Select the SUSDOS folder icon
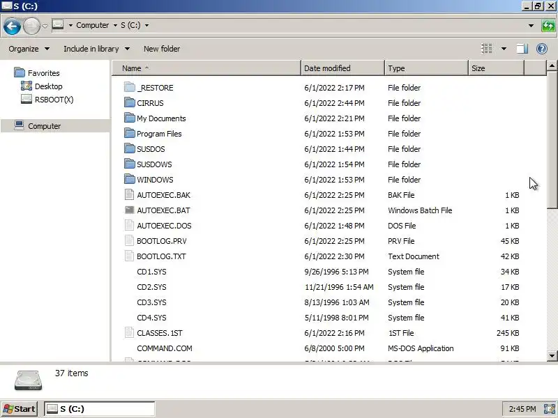 (x=130, y=148)
